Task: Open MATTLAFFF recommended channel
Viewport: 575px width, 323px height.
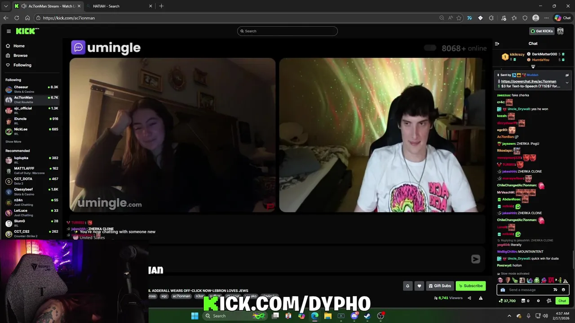Action: [31, 170]
